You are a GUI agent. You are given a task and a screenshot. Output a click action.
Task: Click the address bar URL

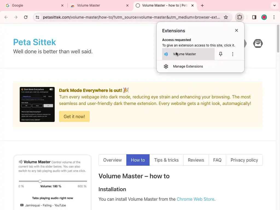pos(131,17)
